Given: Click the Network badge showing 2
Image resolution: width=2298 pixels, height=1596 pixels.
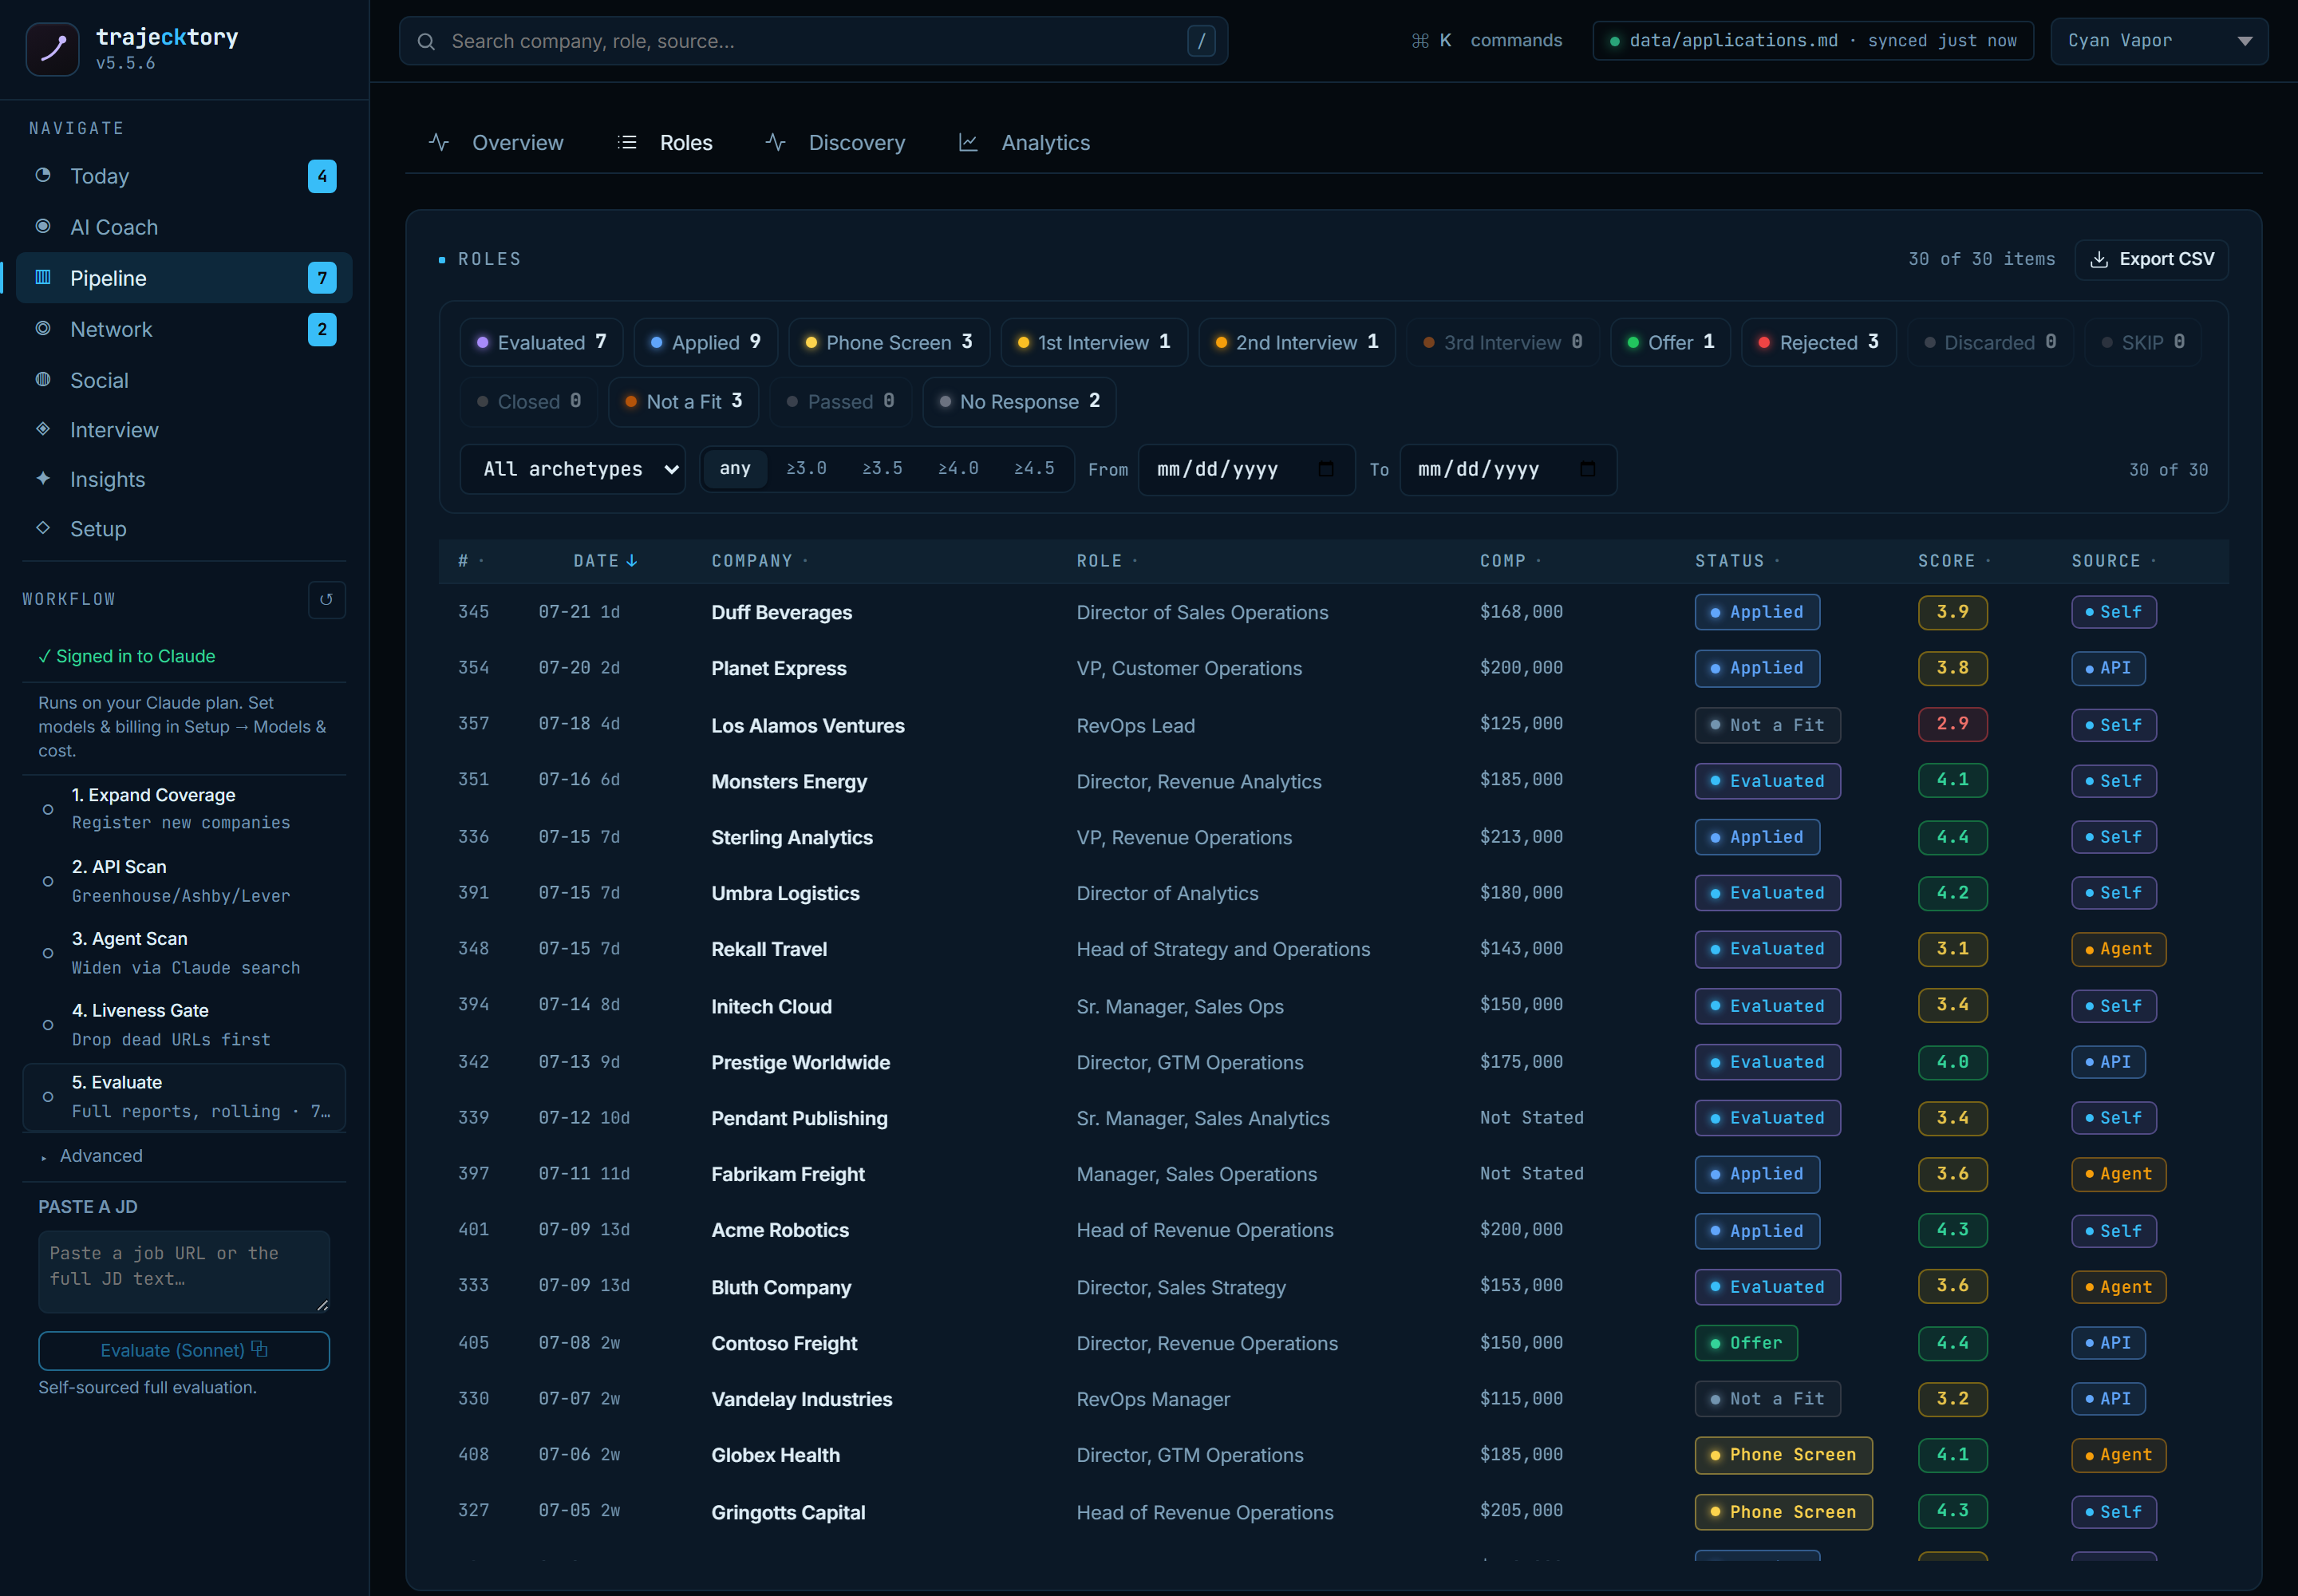Looking at the screenshot, I should click(x=322, y=329).
